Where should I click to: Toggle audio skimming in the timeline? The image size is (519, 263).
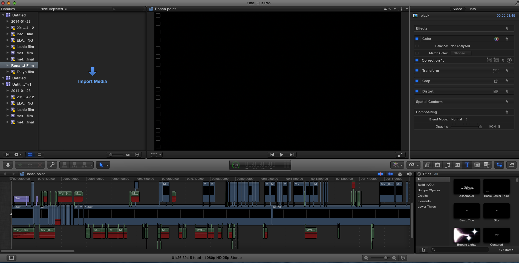pyautogui.click(x=390, y=174)
